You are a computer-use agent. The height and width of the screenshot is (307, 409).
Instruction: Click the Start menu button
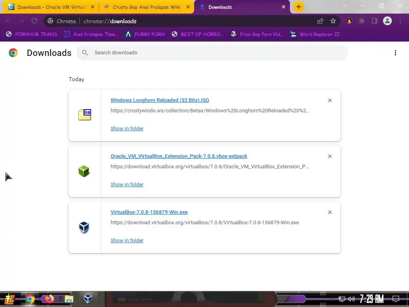(x=10, y=299)
